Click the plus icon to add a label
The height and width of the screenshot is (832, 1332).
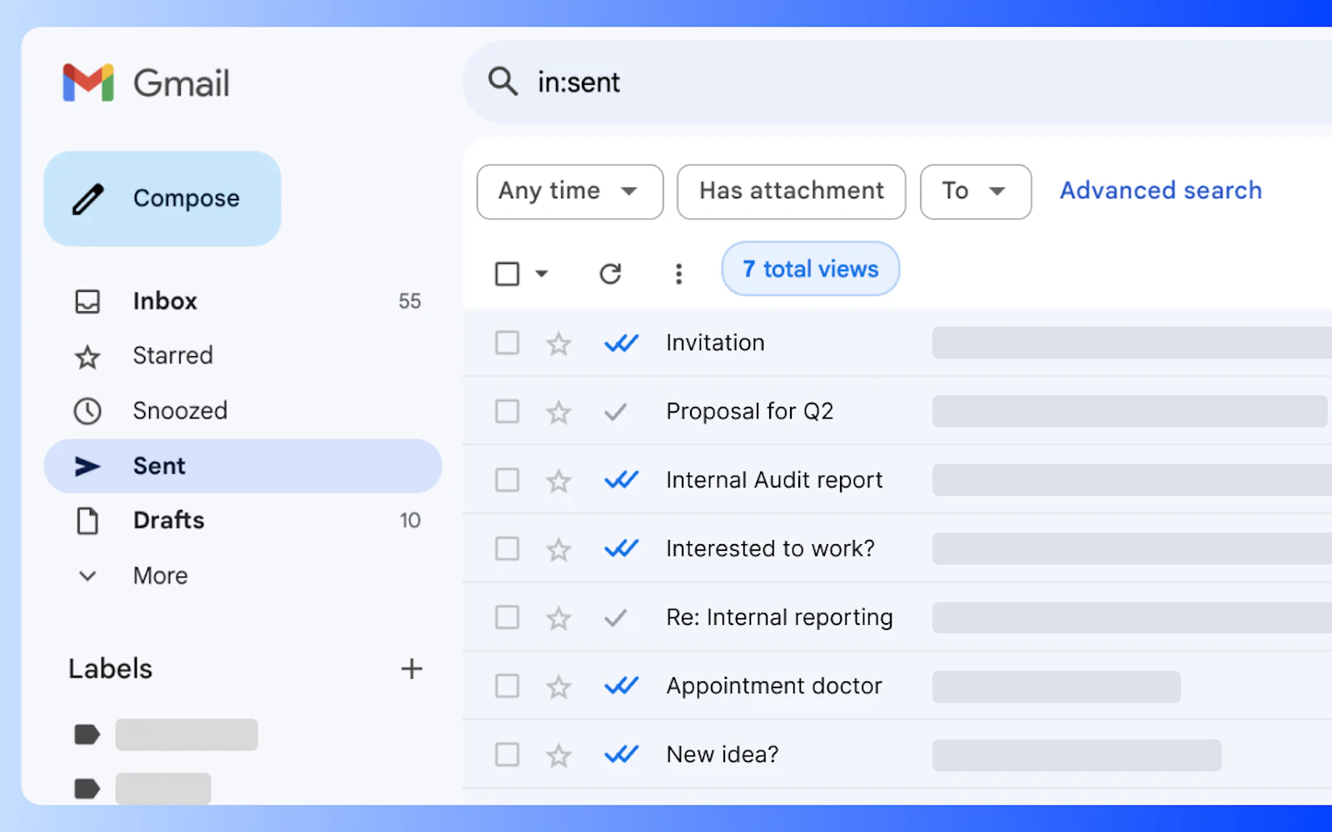pyautogui.click(x=411, y=668)
